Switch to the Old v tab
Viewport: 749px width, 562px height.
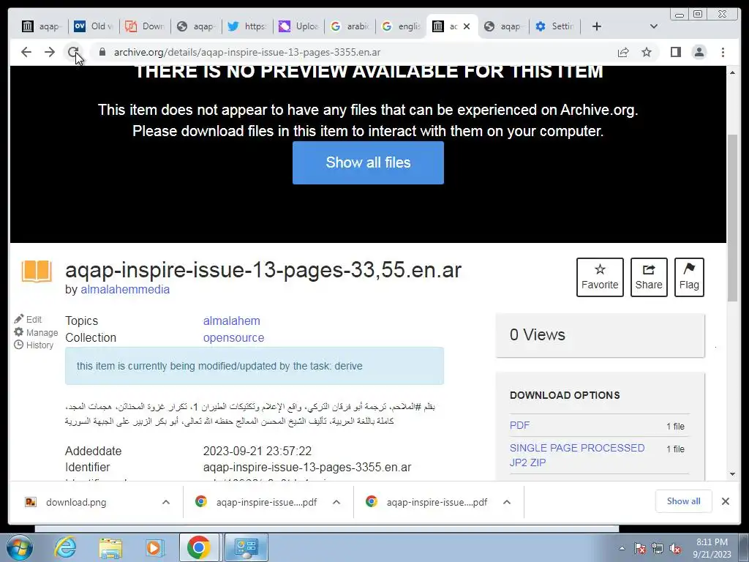click(94, 26)
